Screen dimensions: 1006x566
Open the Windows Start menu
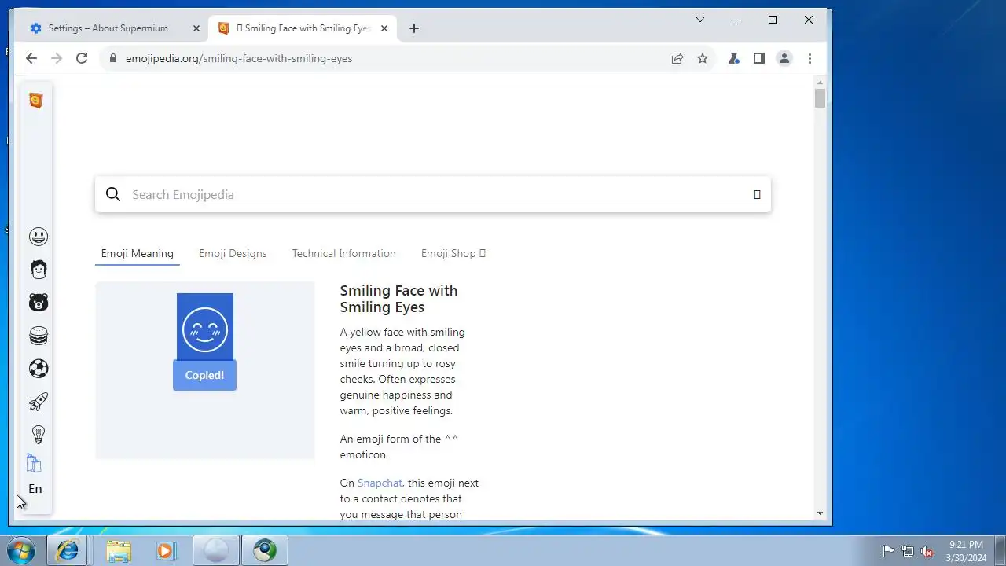click(22, 550)
